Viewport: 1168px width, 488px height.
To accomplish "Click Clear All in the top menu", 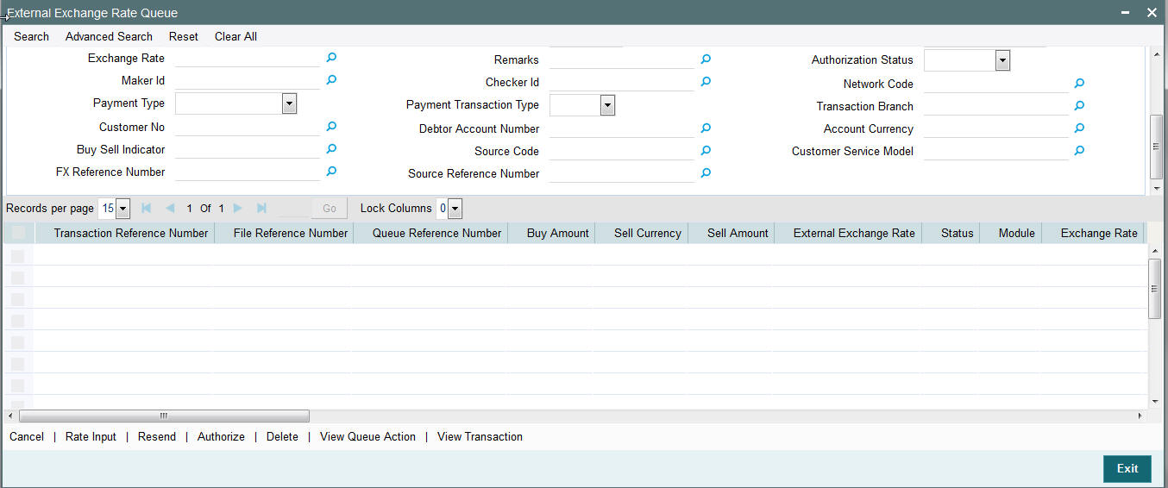I will pyautogui.click(x=235, y=36).
